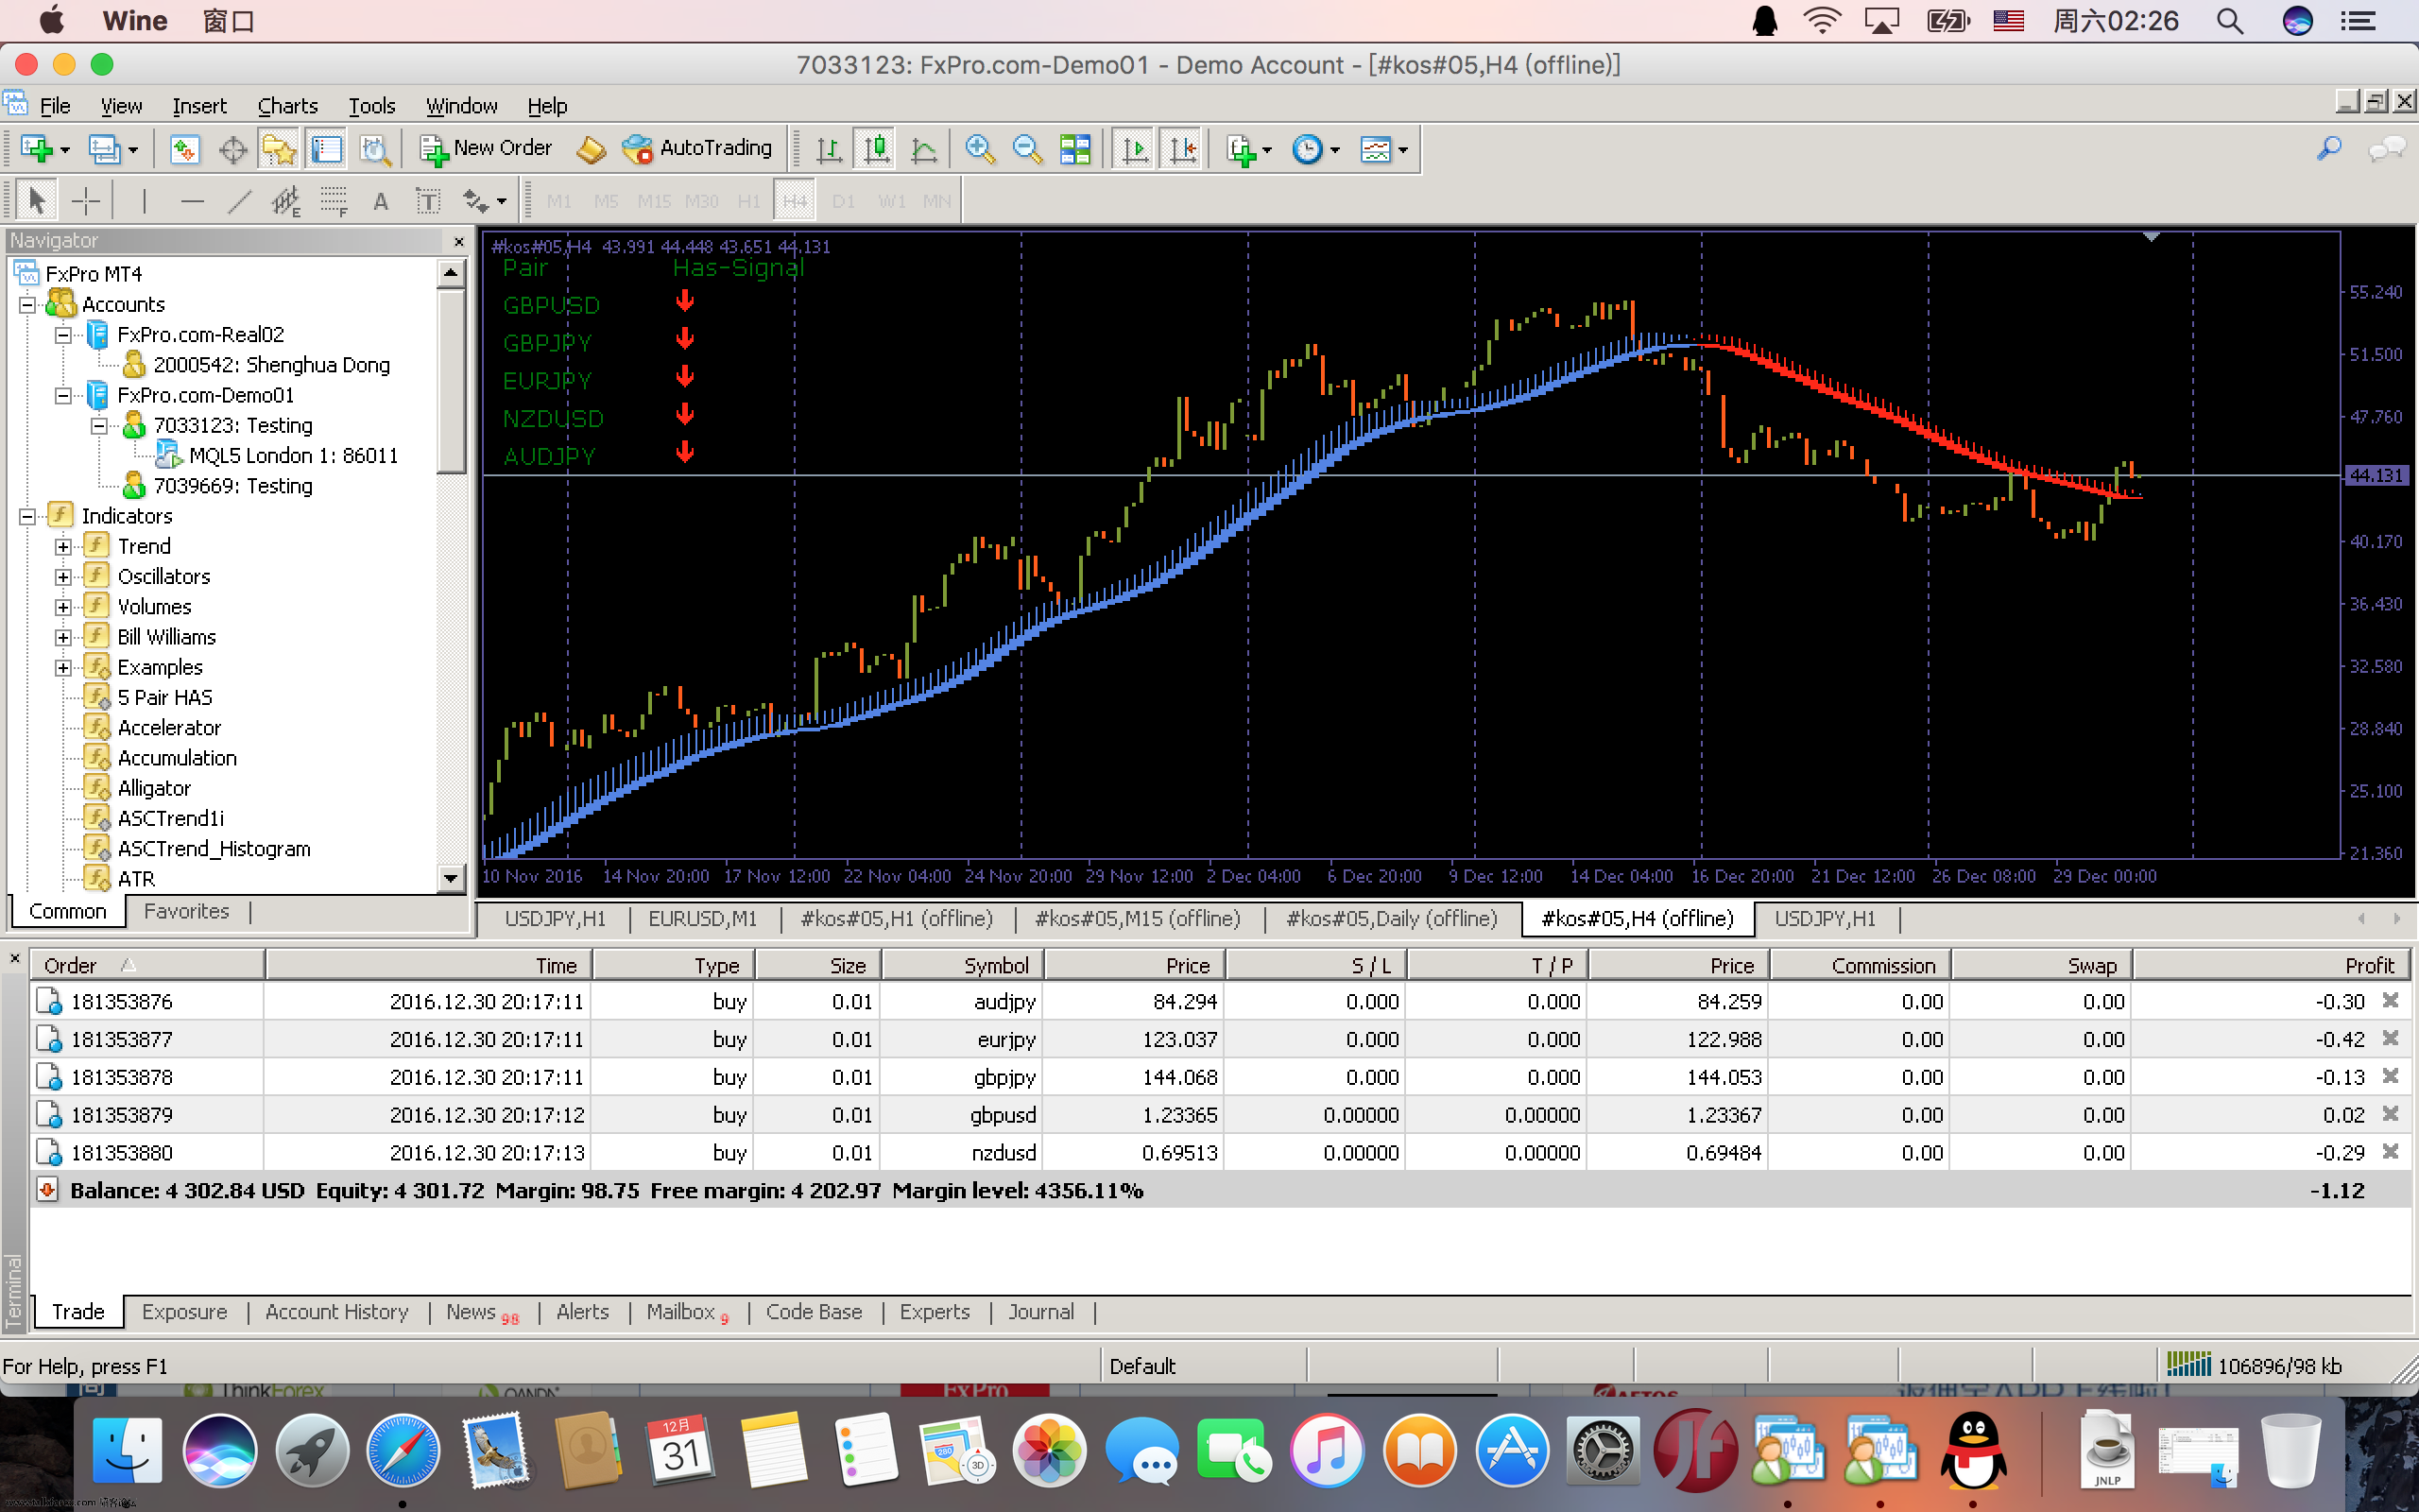Open the New Chart toolbar icon
Viewport: 2419px width, 1512px height.
click(37, 150)
